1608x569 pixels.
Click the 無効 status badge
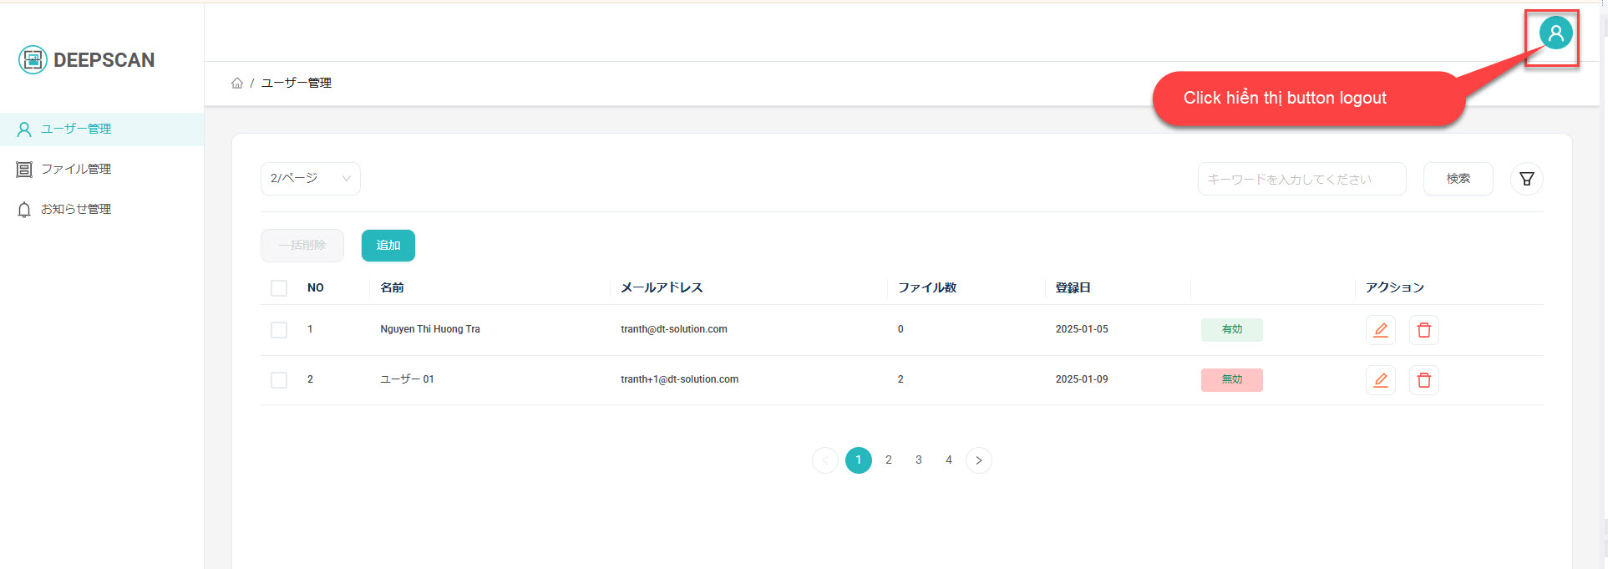point(1231,380)
